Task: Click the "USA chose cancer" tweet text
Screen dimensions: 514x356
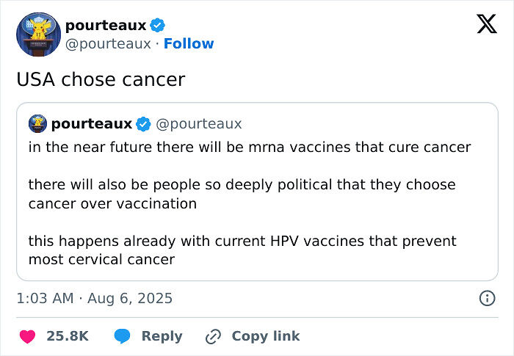Action: 101,79
